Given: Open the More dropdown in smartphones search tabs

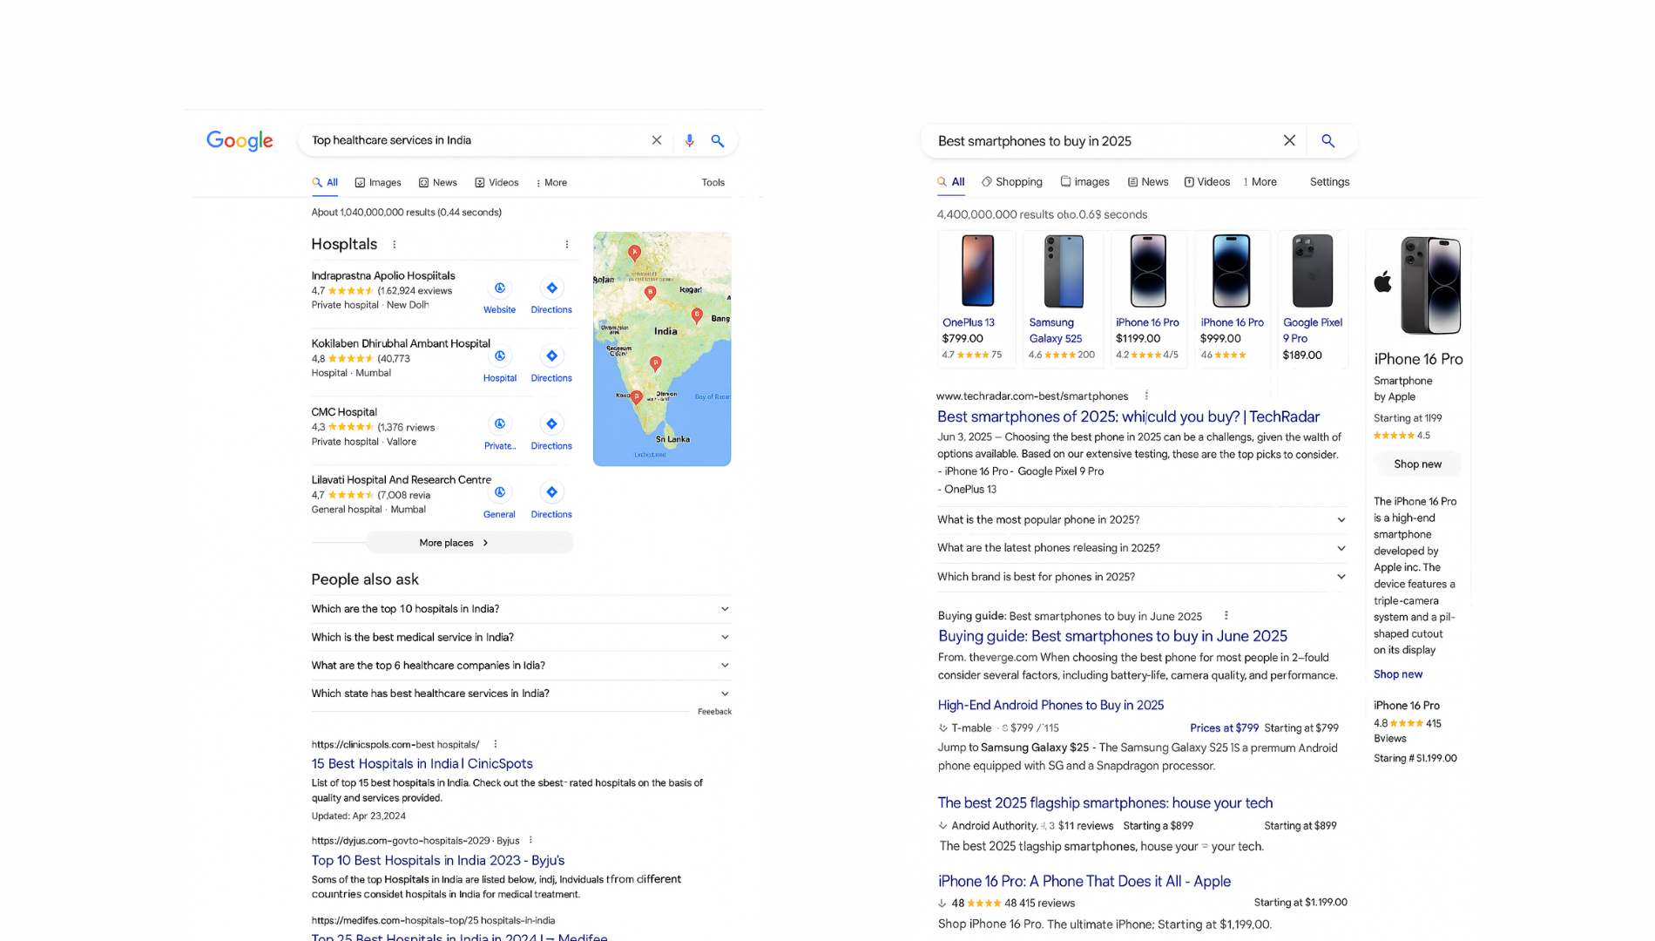Looking at the screenshot, I should click(x=1260, y=182).
